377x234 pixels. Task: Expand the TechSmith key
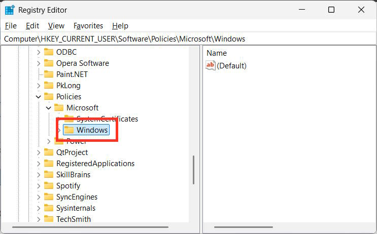click(x=39, y=219)
